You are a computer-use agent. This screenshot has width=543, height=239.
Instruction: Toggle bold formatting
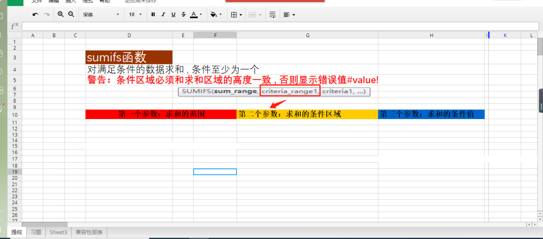[153, 14]
